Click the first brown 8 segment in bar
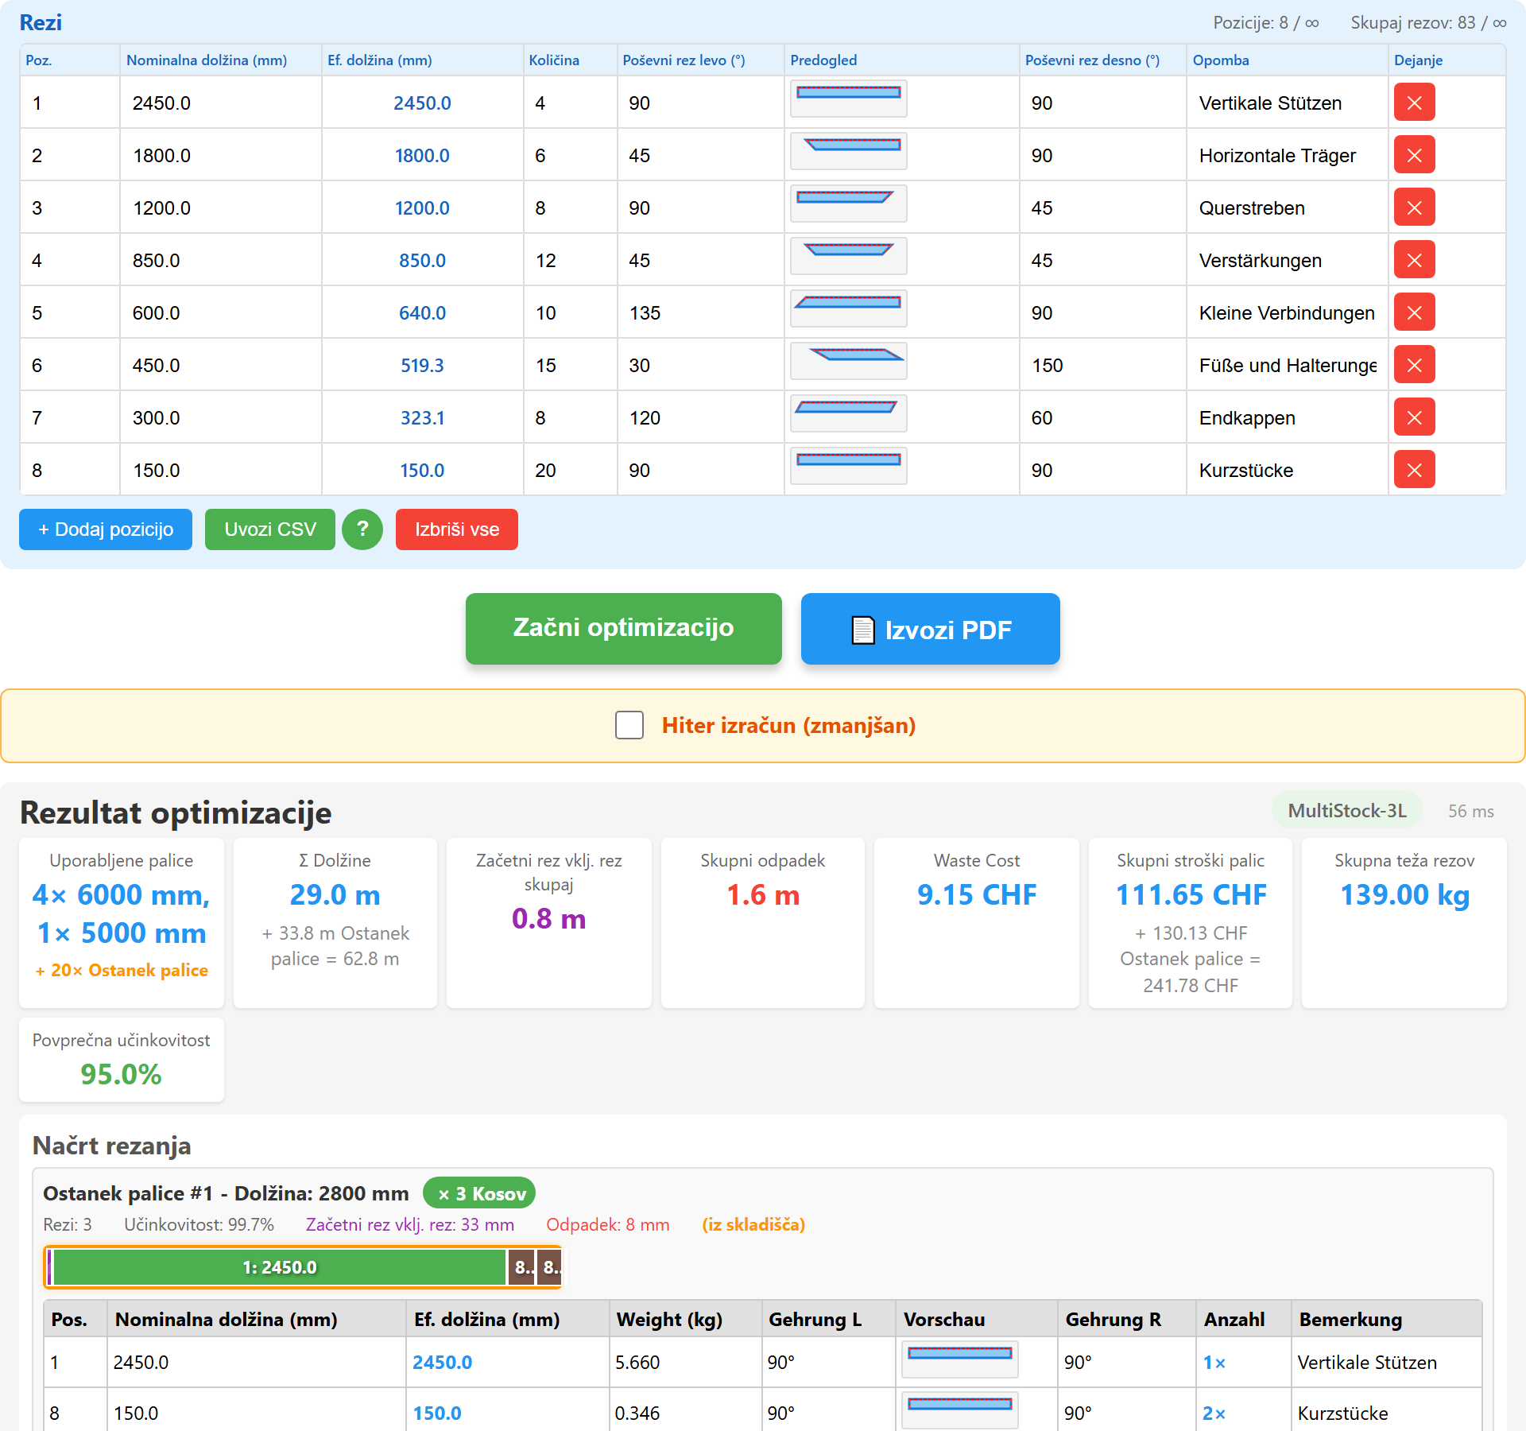Screen dimensions: 1526x1431 (x=522, y=1267)
